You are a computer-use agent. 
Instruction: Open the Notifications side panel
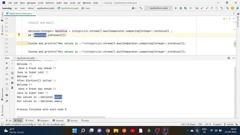[238, 20]
